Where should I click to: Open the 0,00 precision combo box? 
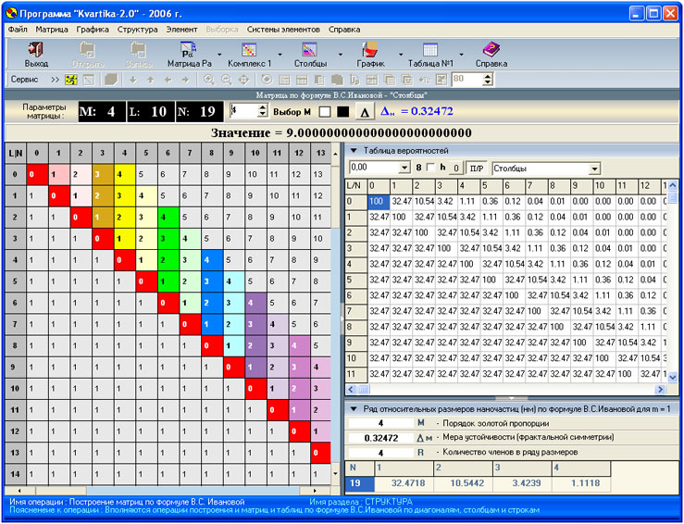[x=380, y=168]
